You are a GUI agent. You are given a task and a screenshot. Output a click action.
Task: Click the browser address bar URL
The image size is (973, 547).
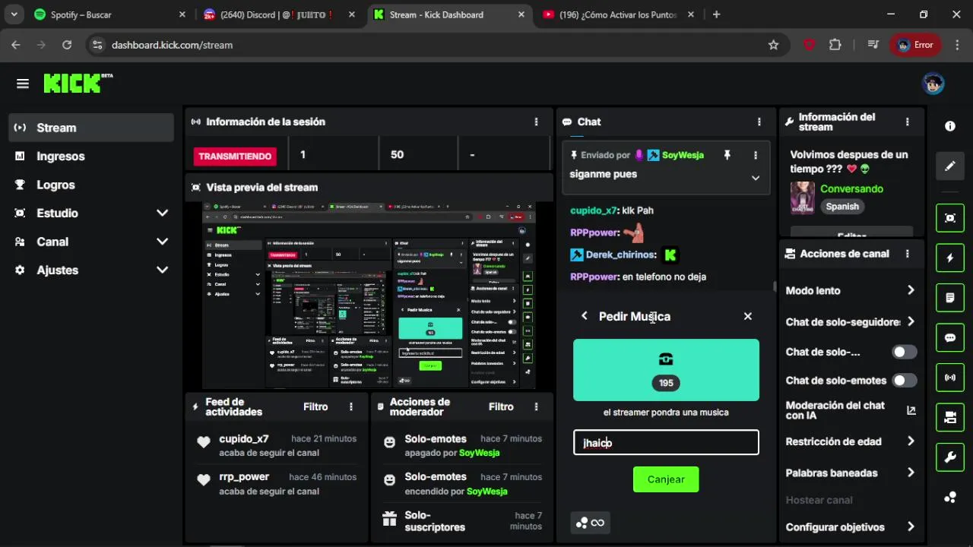pyautogui.click(x=172, y=45)
